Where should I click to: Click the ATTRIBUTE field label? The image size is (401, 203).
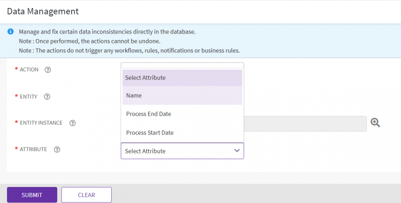pos(34,149)
